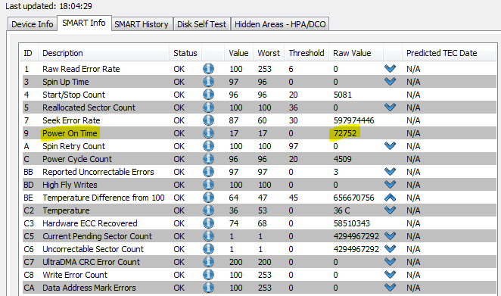Select the Power Cycle Count description

click(x=77, y=159)
